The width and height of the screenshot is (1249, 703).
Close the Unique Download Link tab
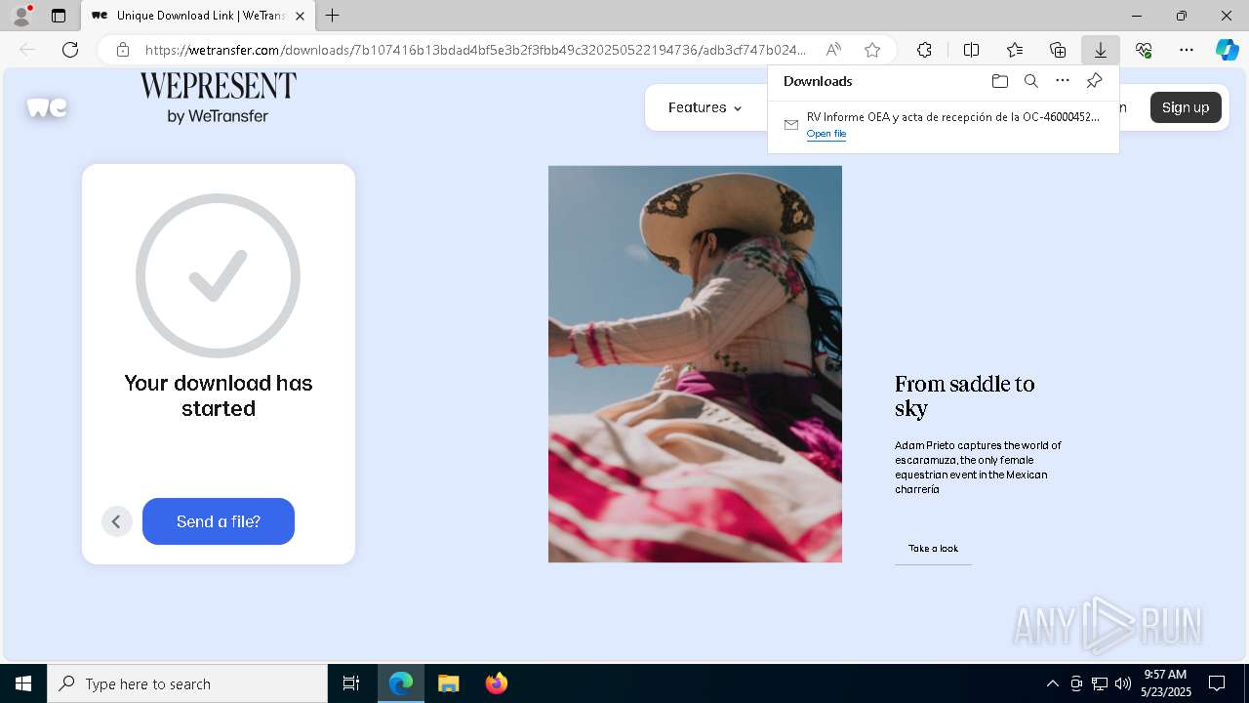300,16
